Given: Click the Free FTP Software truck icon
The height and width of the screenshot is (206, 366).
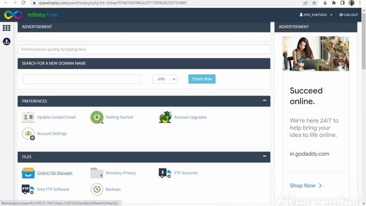Looking at the screenshot, I should [28, 189].
